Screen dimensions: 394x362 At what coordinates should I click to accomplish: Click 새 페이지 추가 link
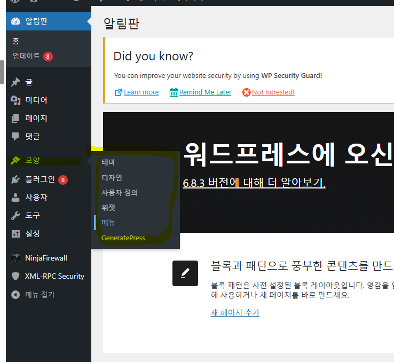click(235, 312)
